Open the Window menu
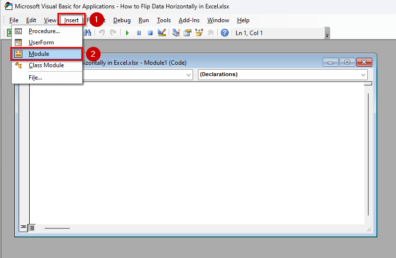This screenshot has width=396, height=258. pos(218,20)
